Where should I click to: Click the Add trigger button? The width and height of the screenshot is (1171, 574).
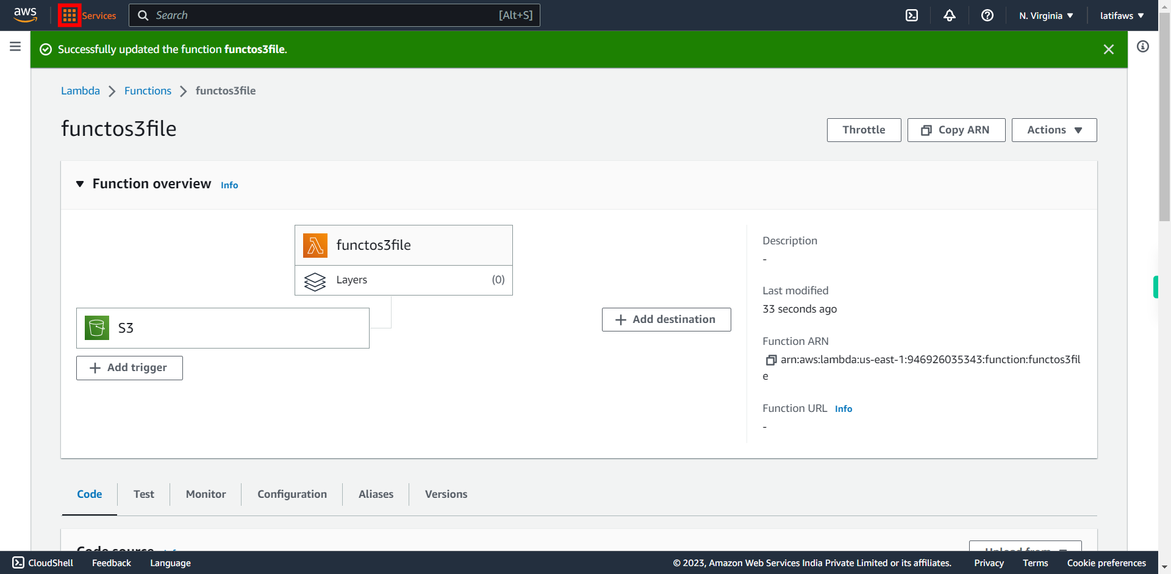coord(129,368)
